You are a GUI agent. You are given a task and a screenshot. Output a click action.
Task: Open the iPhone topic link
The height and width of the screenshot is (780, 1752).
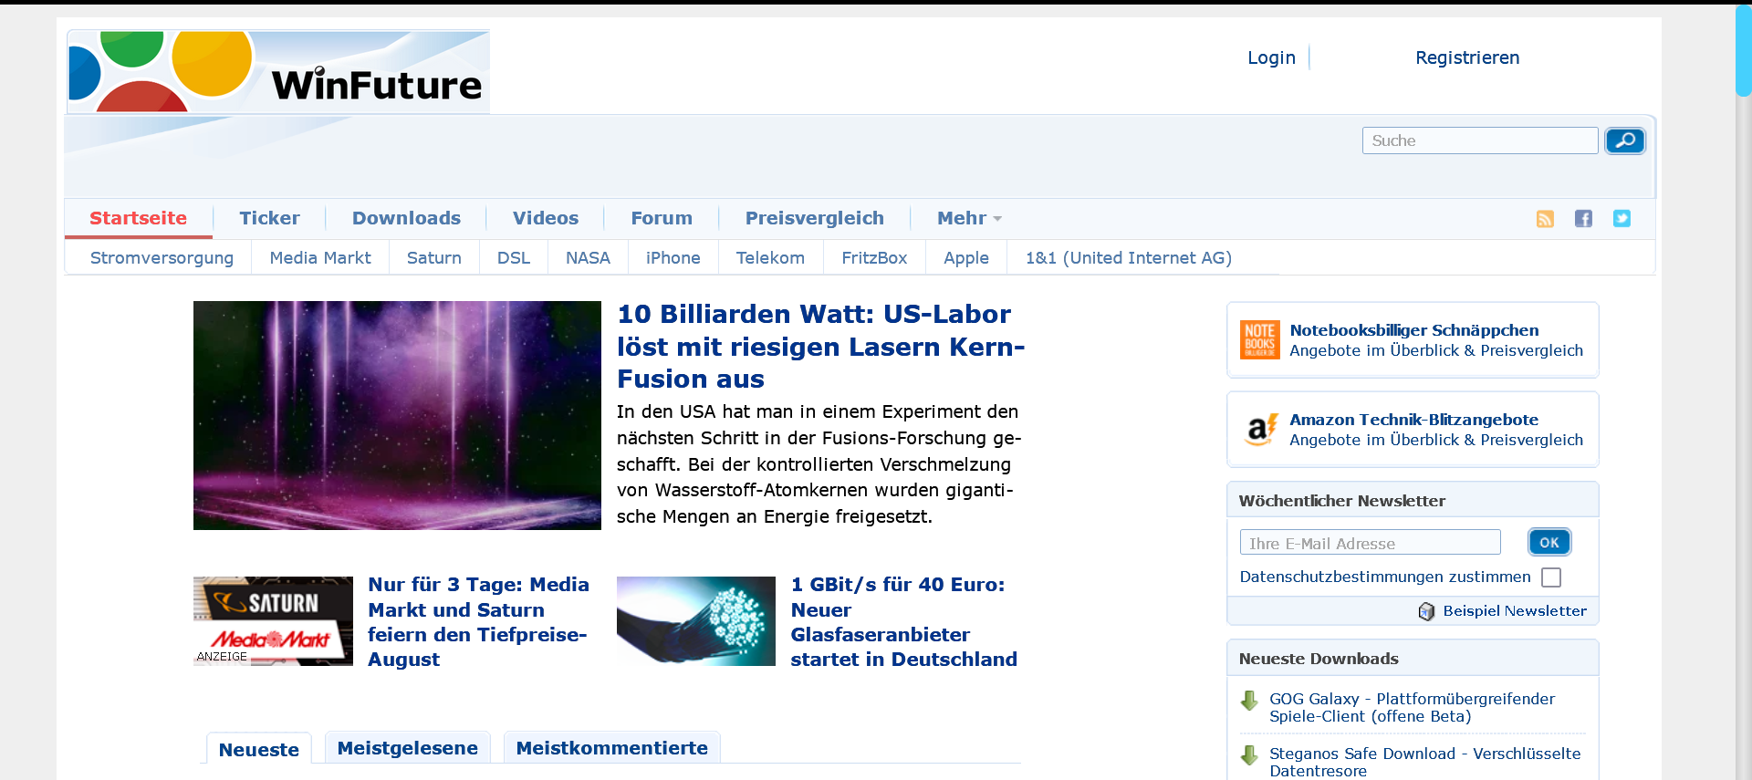(673, 258)
